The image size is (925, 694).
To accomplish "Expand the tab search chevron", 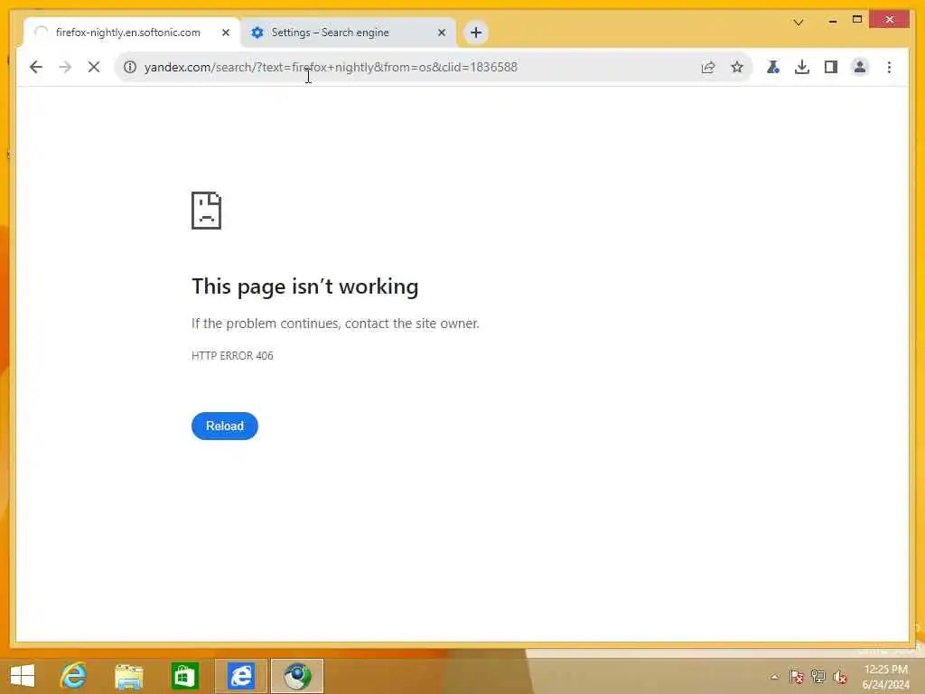I will (799, 23).
